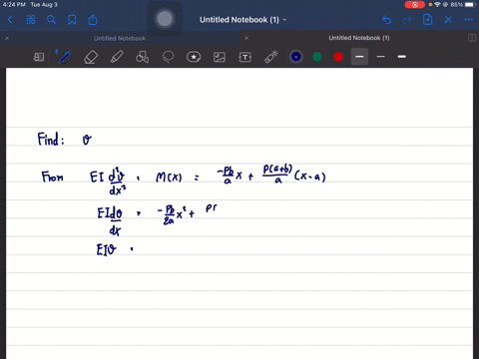This screenshot has width=479, height=359.
Task: Choose the red pen color
Action: 338,57
